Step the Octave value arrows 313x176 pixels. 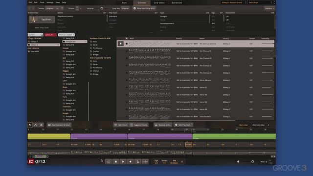[x=77, y=8]
